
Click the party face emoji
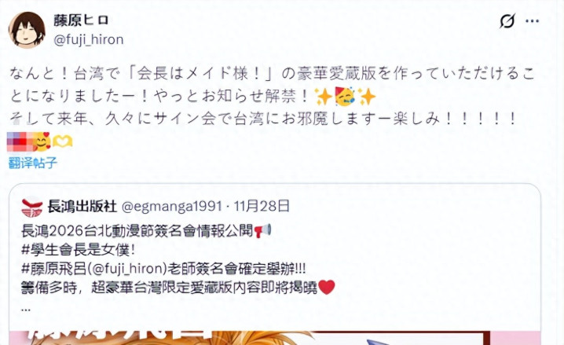click(x=345, y=97)
